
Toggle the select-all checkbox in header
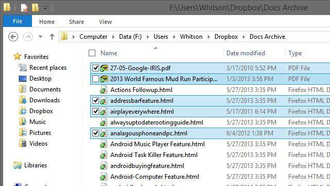click(92, 53)
